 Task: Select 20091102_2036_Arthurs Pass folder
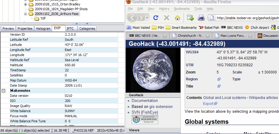[57, 14]
